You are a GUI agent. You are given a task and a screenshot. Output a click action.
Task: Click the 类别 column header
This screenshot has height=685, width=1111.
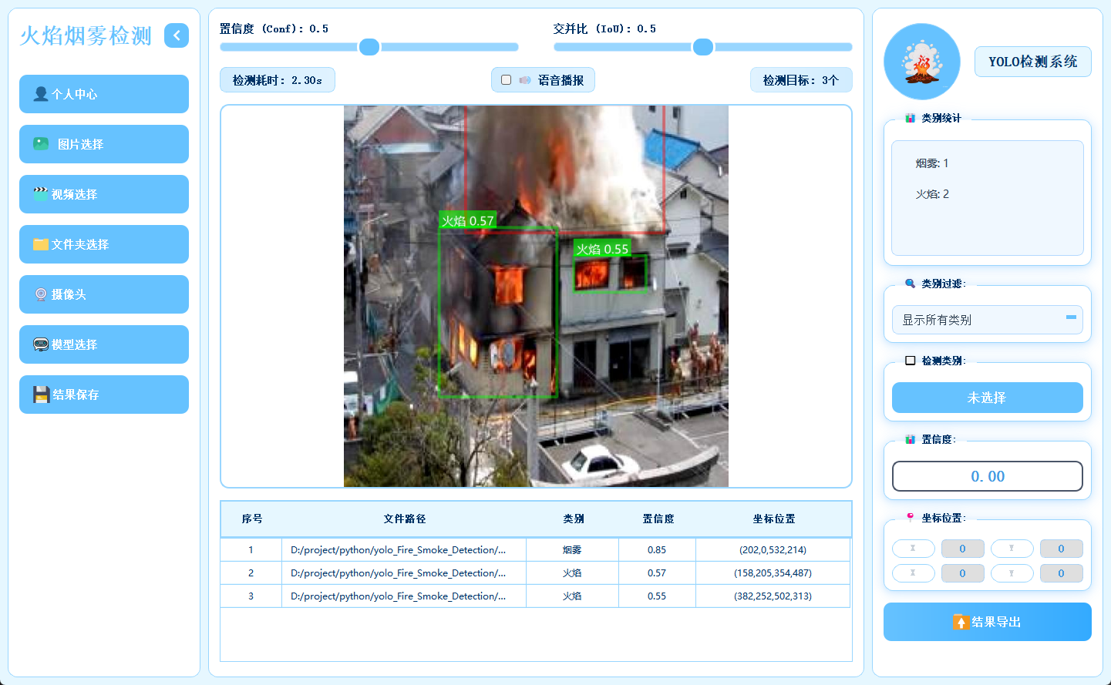(x=573, y=519)
